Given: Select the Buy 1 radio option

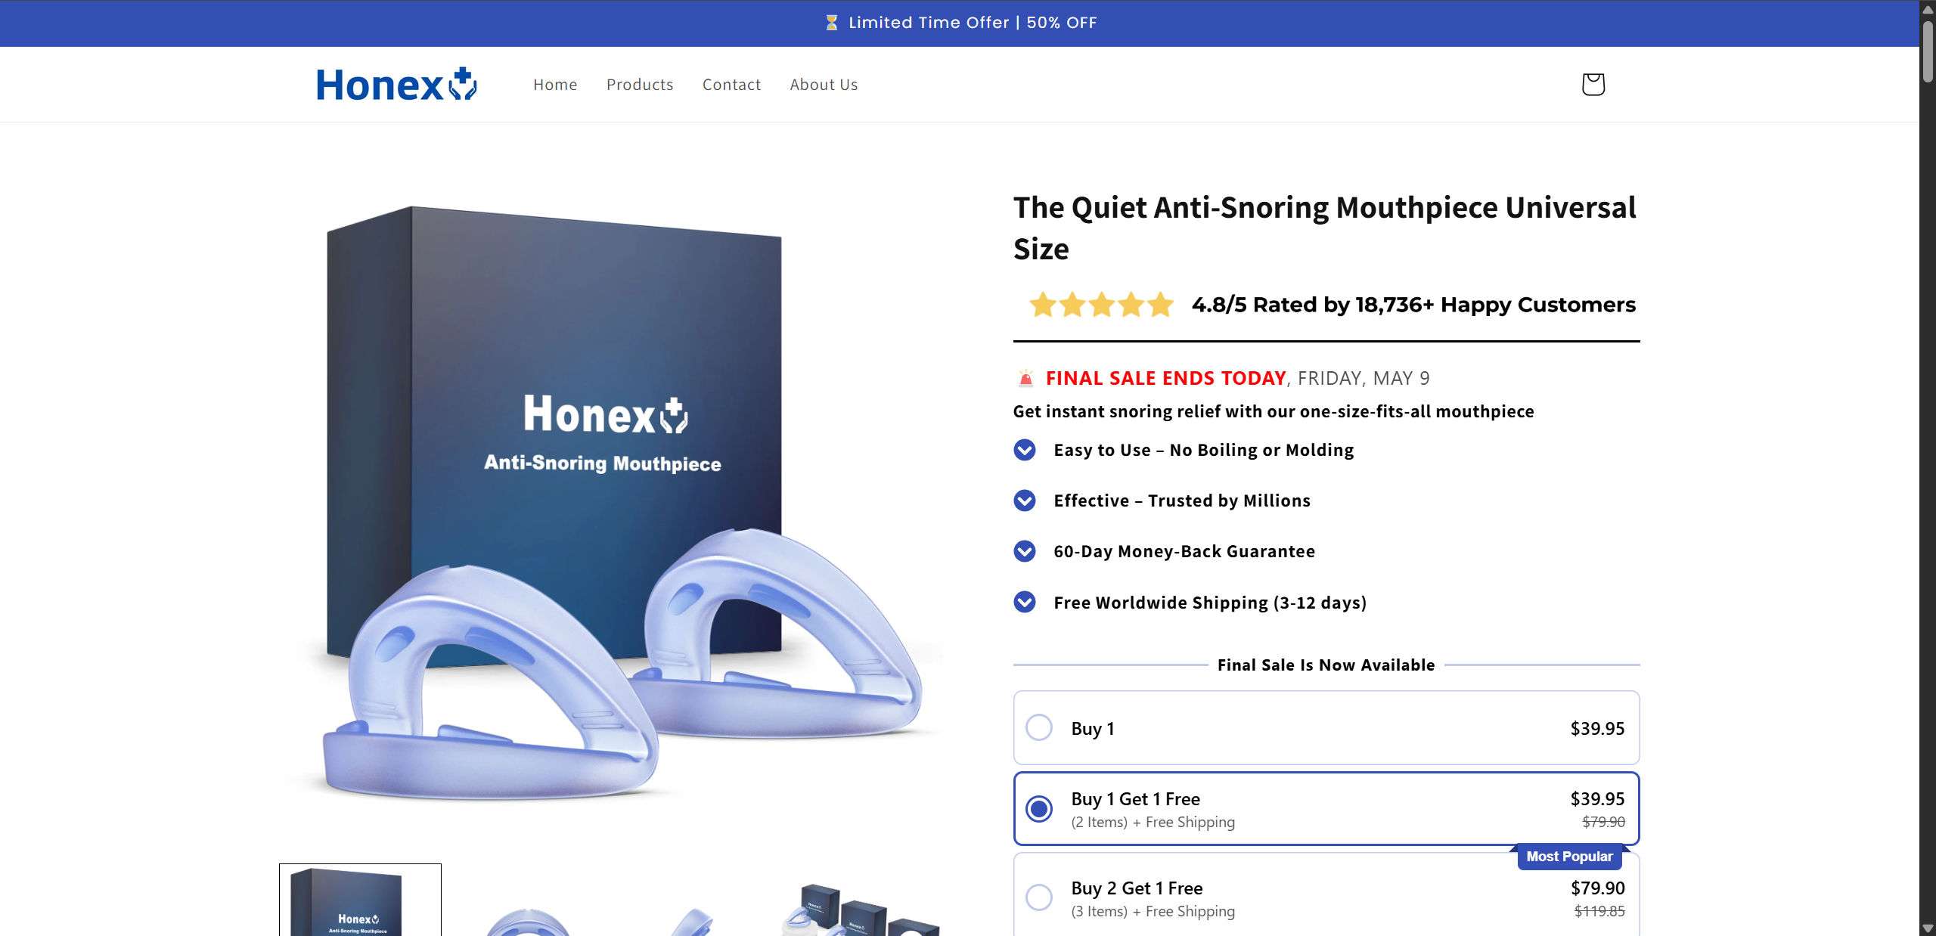Looking at the screenshot, I should coord(1326,727).
